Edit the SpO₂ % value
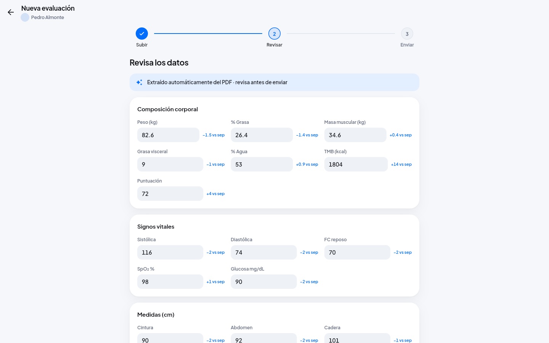549x343 pixels. 170,282
